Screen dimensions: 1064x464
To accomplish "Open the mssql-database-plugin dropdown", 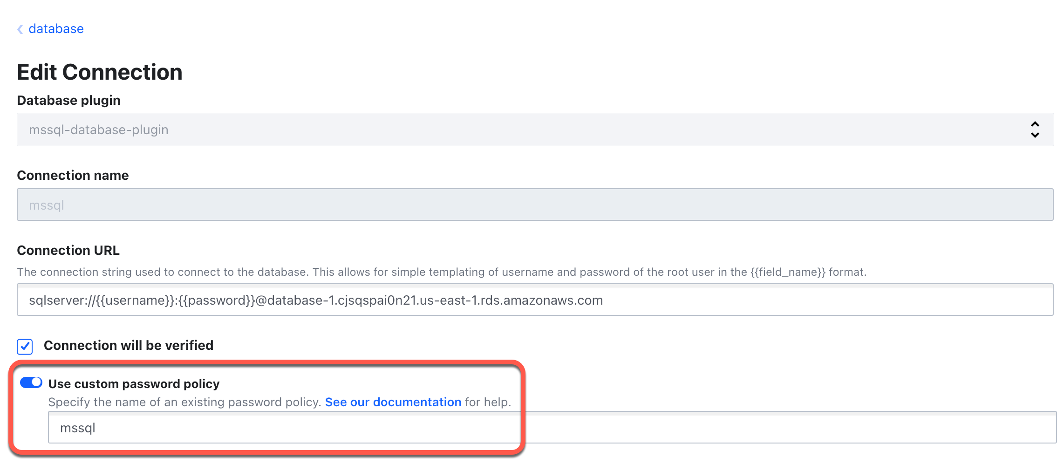I will coord(512,130).
